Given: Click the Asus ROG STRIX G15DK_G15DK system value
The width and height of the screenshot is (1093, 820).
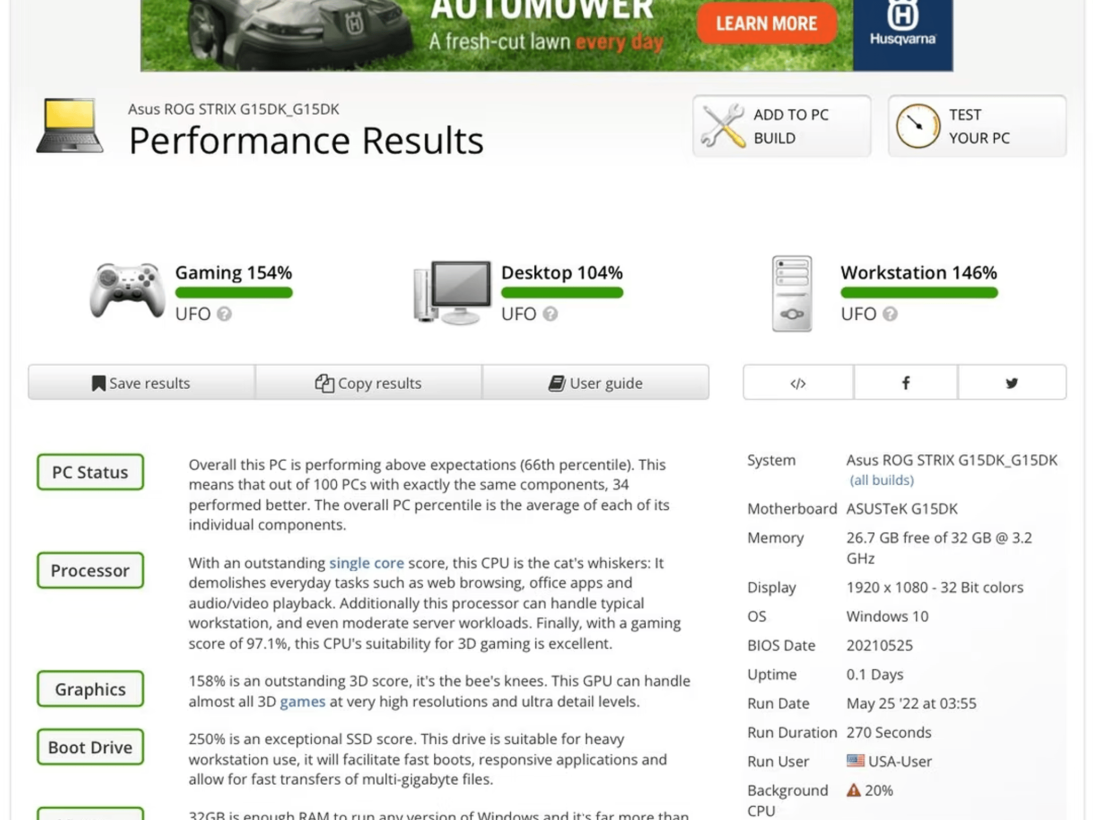Looking at the screenshot, I should point(952,460).
